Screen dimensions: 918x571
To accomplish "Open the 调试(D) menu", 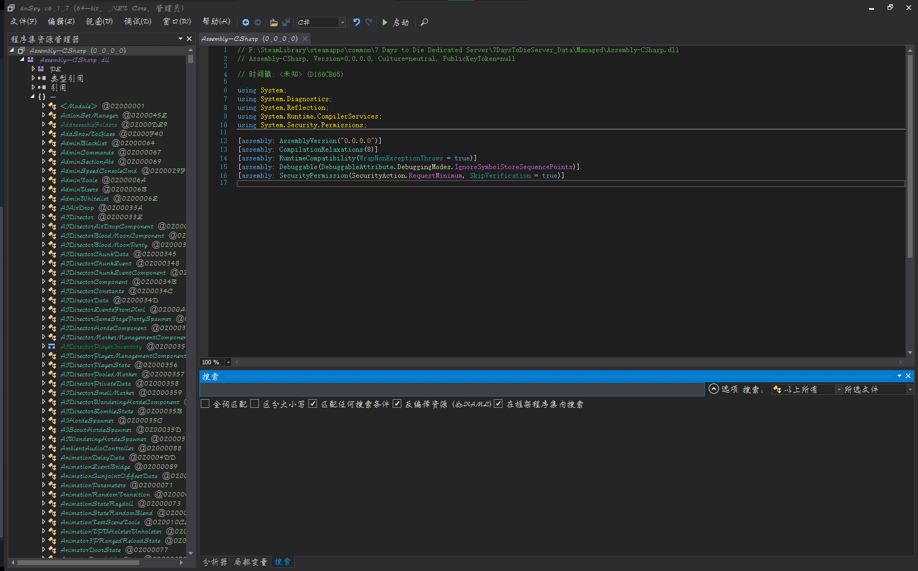I will (138, 22).
